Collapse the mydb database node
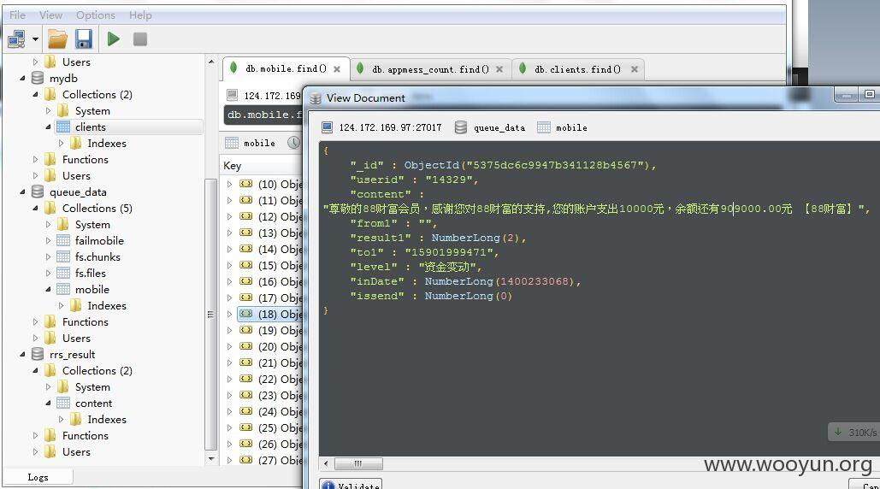 23,78
